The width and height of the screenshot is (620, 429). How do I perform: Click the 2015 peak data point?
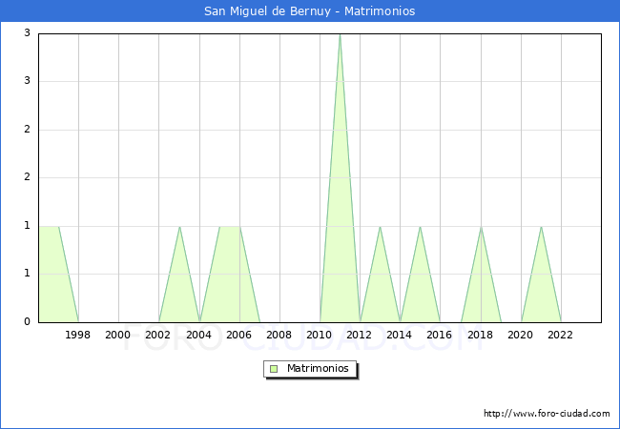pyautogui.click(x=420, y=227)
